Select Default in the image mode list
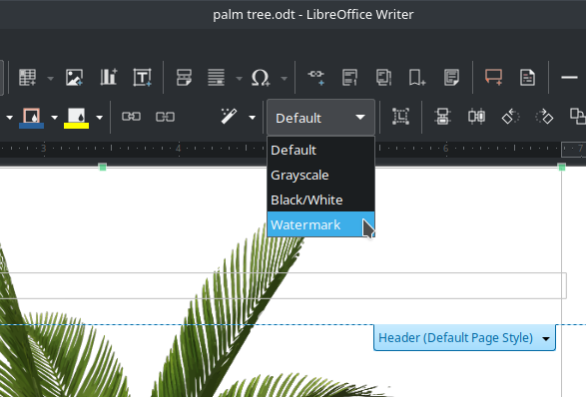The image size is (586, 397). pyautogui.click(x=320, y=150)
